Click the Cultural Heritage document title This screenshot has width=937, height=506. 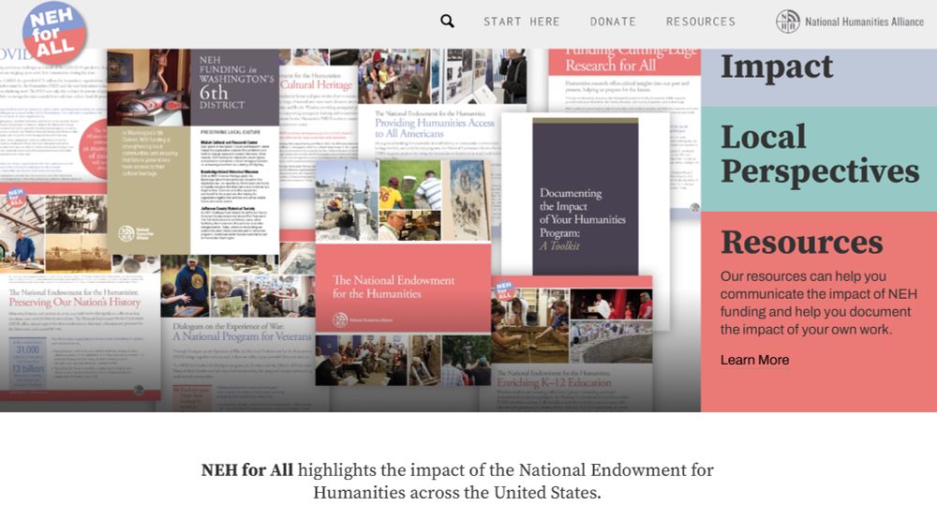click(316, 84)
